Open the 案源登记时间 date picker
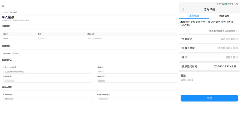The image size is (241, 116). tap(224, 66)
